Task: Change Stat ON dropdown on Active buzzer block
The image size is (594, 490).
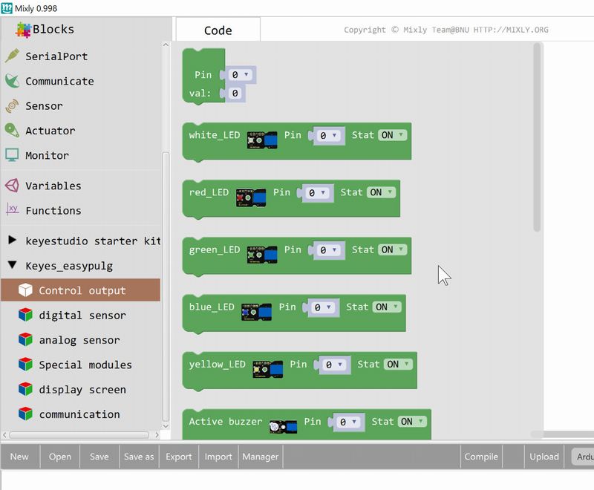Action: (x=412, y=422)
